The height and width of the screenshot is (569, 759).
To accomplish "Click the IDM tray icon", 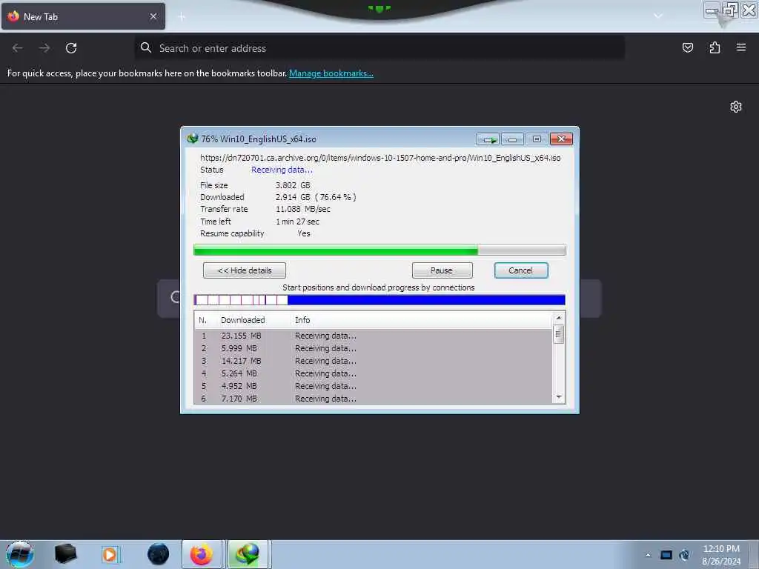I will point(684,555).
